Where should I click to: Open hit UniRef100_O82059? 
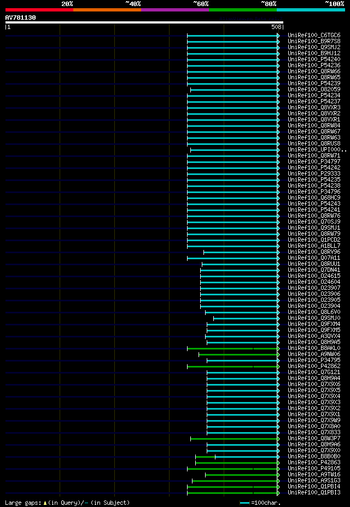pos(314,90)
